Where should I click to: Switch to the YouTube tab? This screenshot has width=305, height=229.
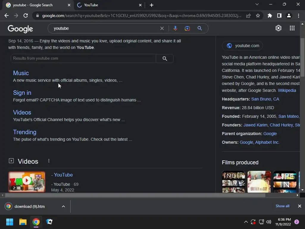click(x=109, y=5)
